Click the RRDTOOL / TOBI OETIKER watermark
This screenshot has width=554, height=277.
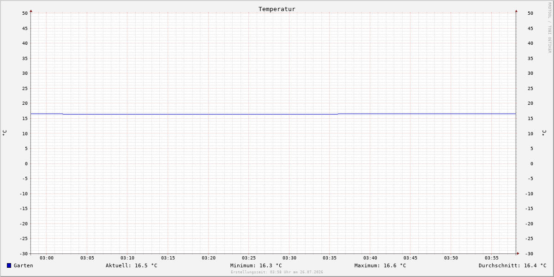tap(549, 28)
